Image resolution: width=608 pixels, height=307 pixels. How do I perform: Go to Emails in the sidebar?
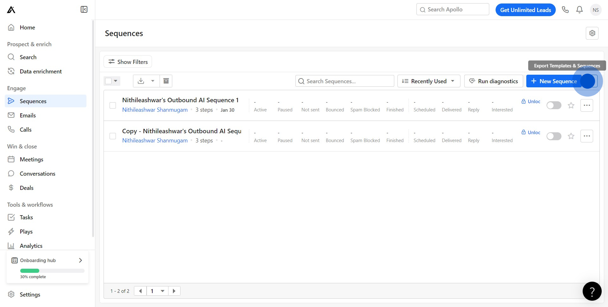click(x=28, y=116)
